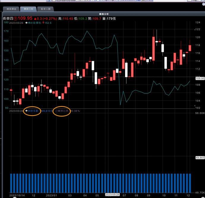Click the 2022/10/14 start date on the time axis

coord(17,195)
